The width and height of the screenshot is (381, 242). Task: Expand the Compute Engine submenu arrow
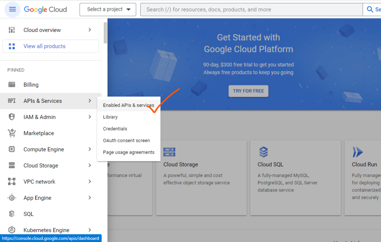click(90, 149)
